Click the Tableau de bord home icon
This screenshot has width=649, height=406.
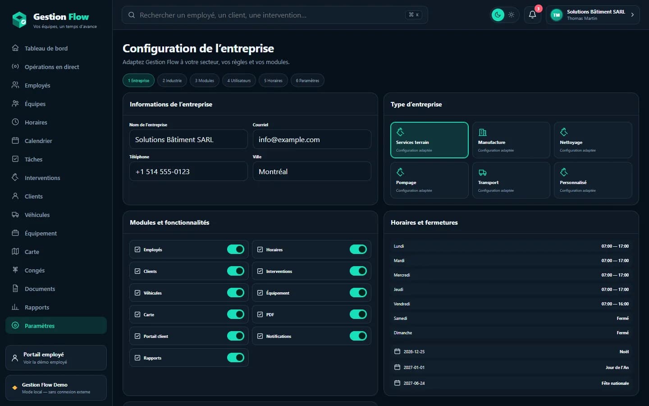pos(15,48)
